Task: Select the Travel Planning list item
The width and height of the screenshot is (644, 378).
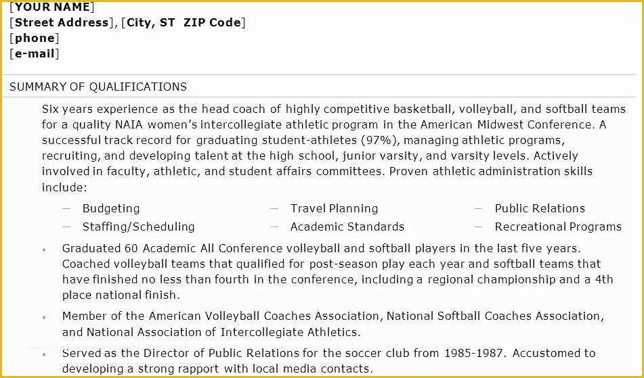Action: (x=335, y=208)
